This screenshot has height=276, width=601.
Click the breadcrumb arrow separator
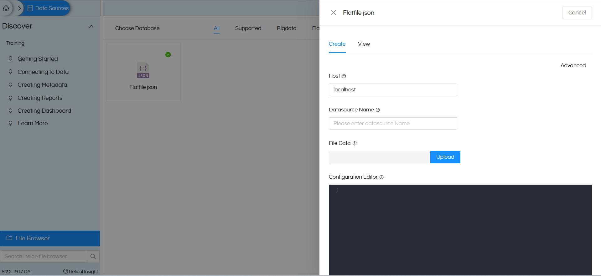tap(19, 8)
